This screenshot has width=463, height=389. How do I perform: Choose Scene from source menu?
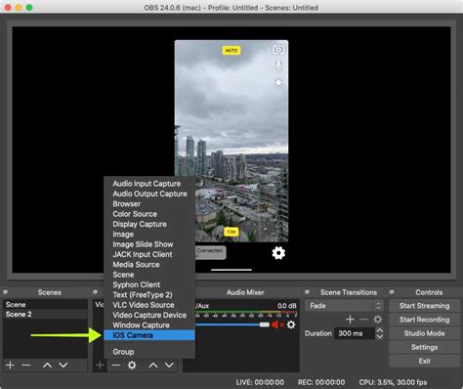(x=149, y=275)
